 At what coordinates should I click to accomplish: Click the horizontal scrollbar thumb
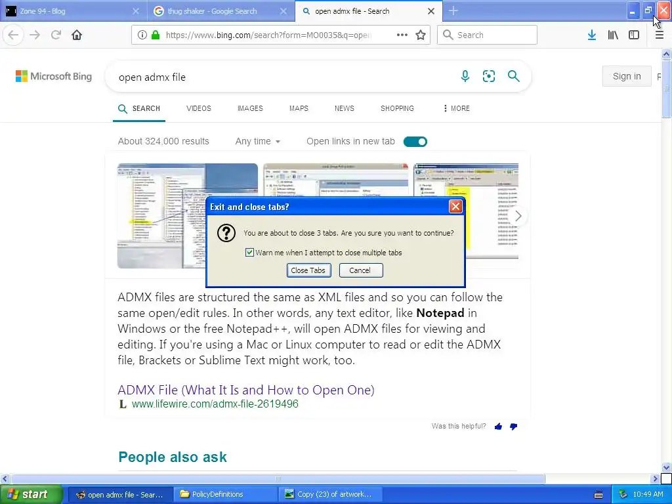coord(278,478)
